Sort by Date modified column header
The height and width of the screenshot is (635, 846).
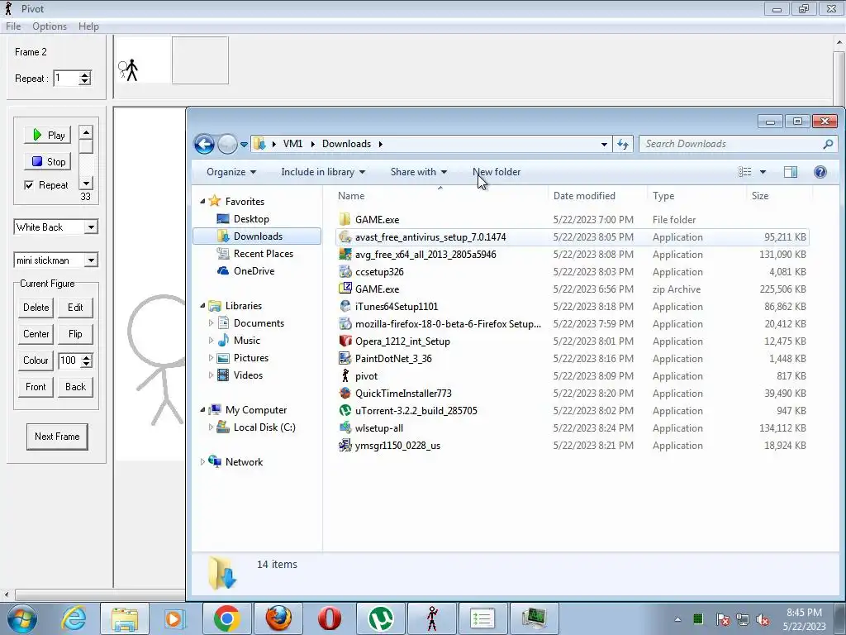click(x=596, y=196)
